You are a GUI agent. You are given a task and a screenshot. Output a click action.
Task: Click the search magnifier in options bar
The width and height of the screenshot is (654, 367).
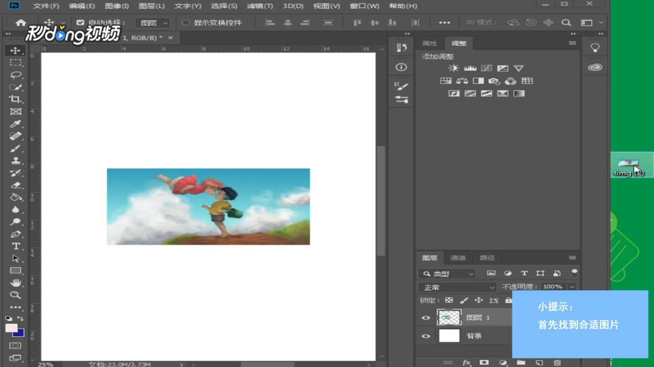point(566,22)
